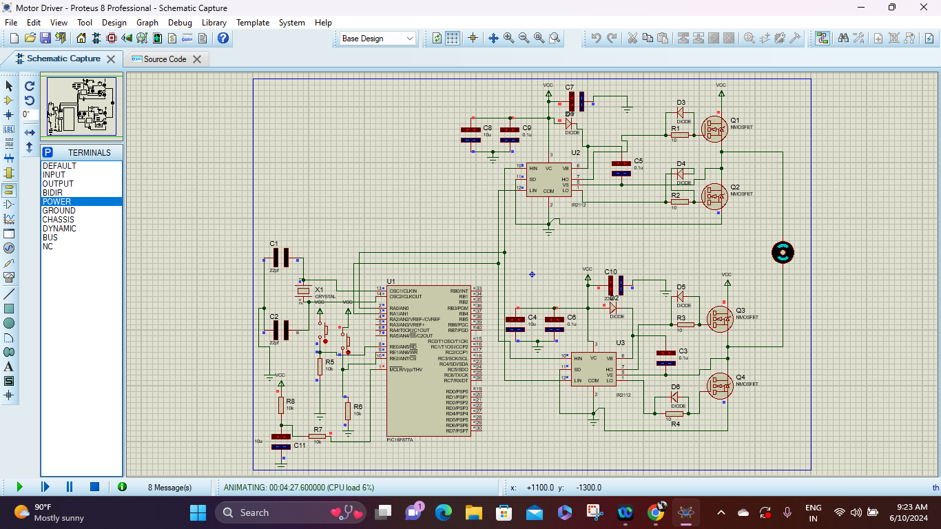This screenshot has height=529, width=941.
Task: Redraw display using the refresh icon
Action: tap(437, 38)
